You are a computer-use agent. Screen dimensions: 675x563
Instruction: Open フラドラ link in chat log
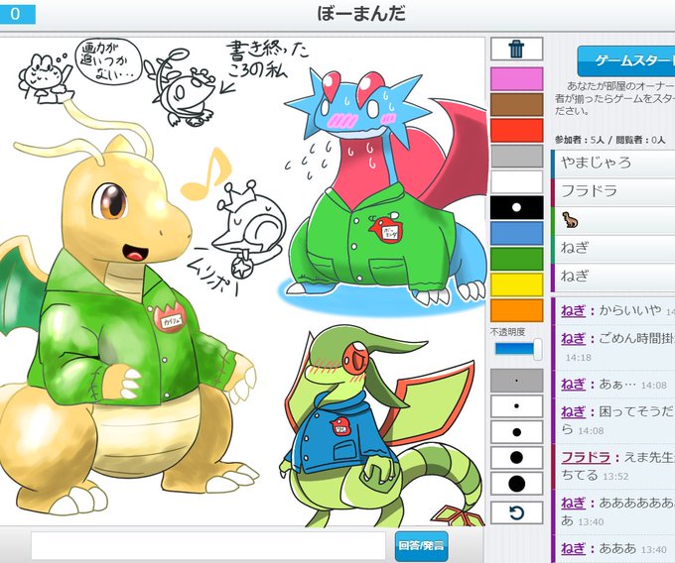(x=586, y=457)
